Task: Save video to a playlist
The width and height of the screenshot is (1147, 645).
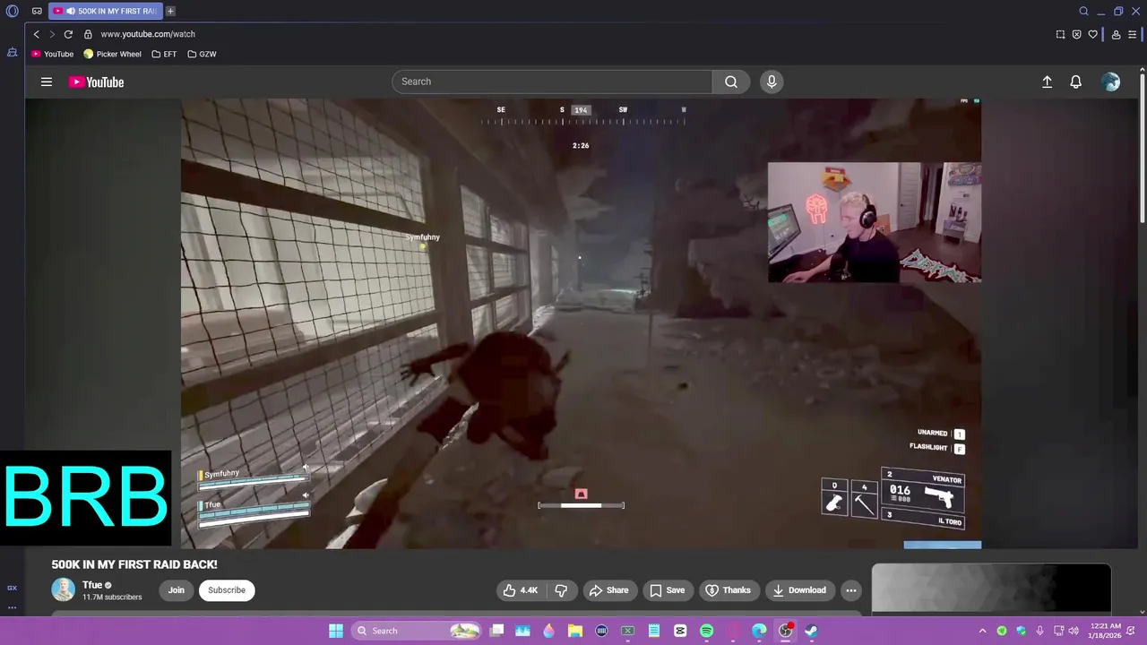Action: (668, 589)
